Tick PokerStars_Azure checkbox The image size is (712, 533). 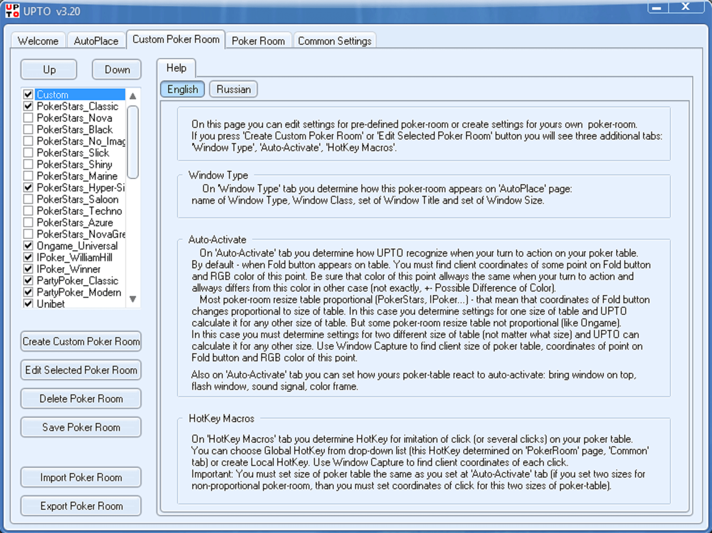point(28,222)
